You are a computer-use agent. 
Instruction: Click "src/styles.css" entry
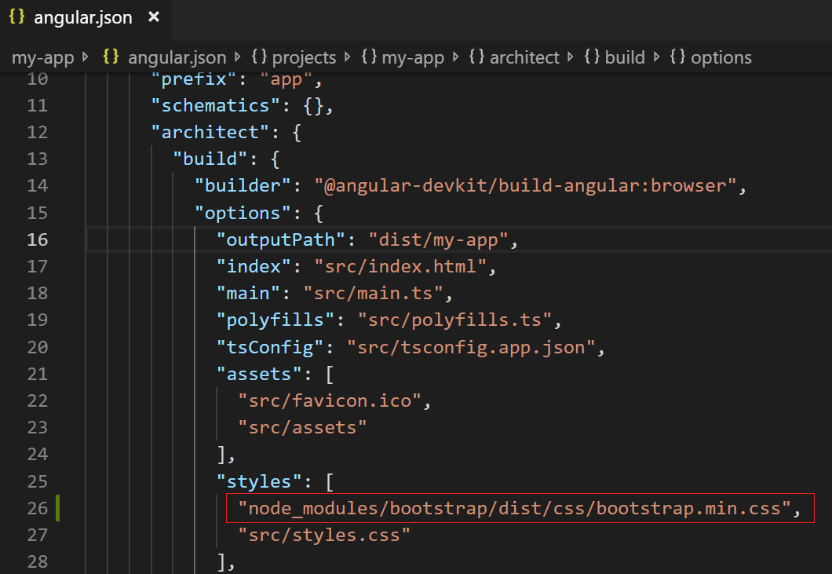324,536
